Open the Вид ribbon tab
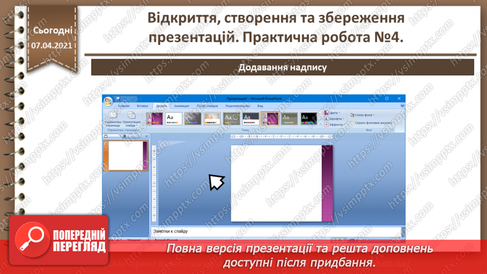487x274 pixels. (x=260, y=106)
